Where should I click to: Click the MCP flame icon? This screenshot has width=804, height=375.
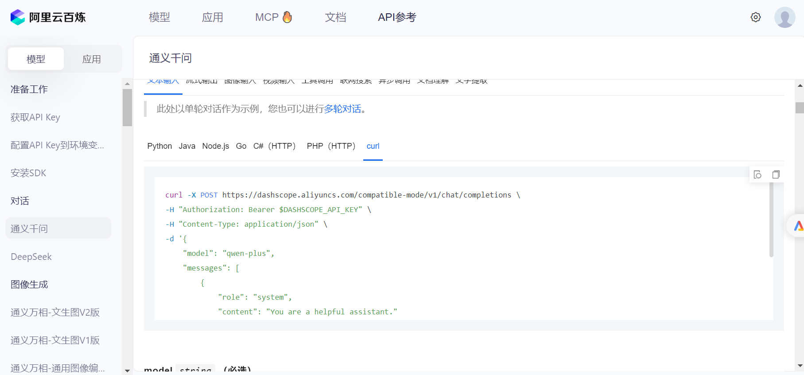(x=287, y=17)
